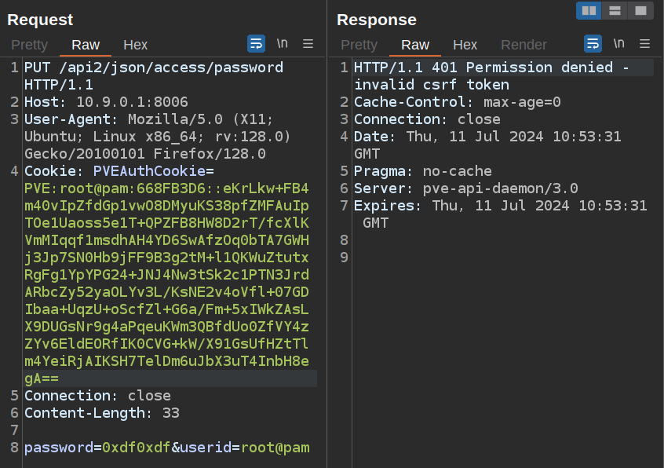Open the Render tab in the Response panel

pos(524,45)
